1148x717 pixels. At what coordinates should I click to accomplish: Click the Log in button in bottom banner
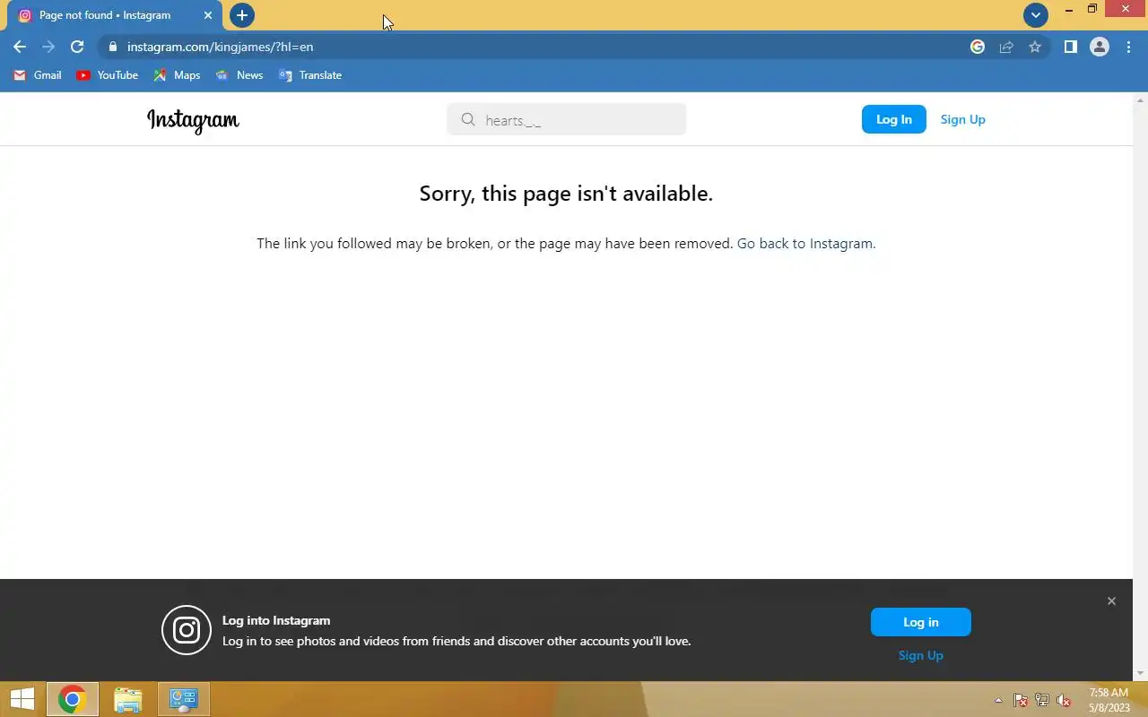pos(921,622)
